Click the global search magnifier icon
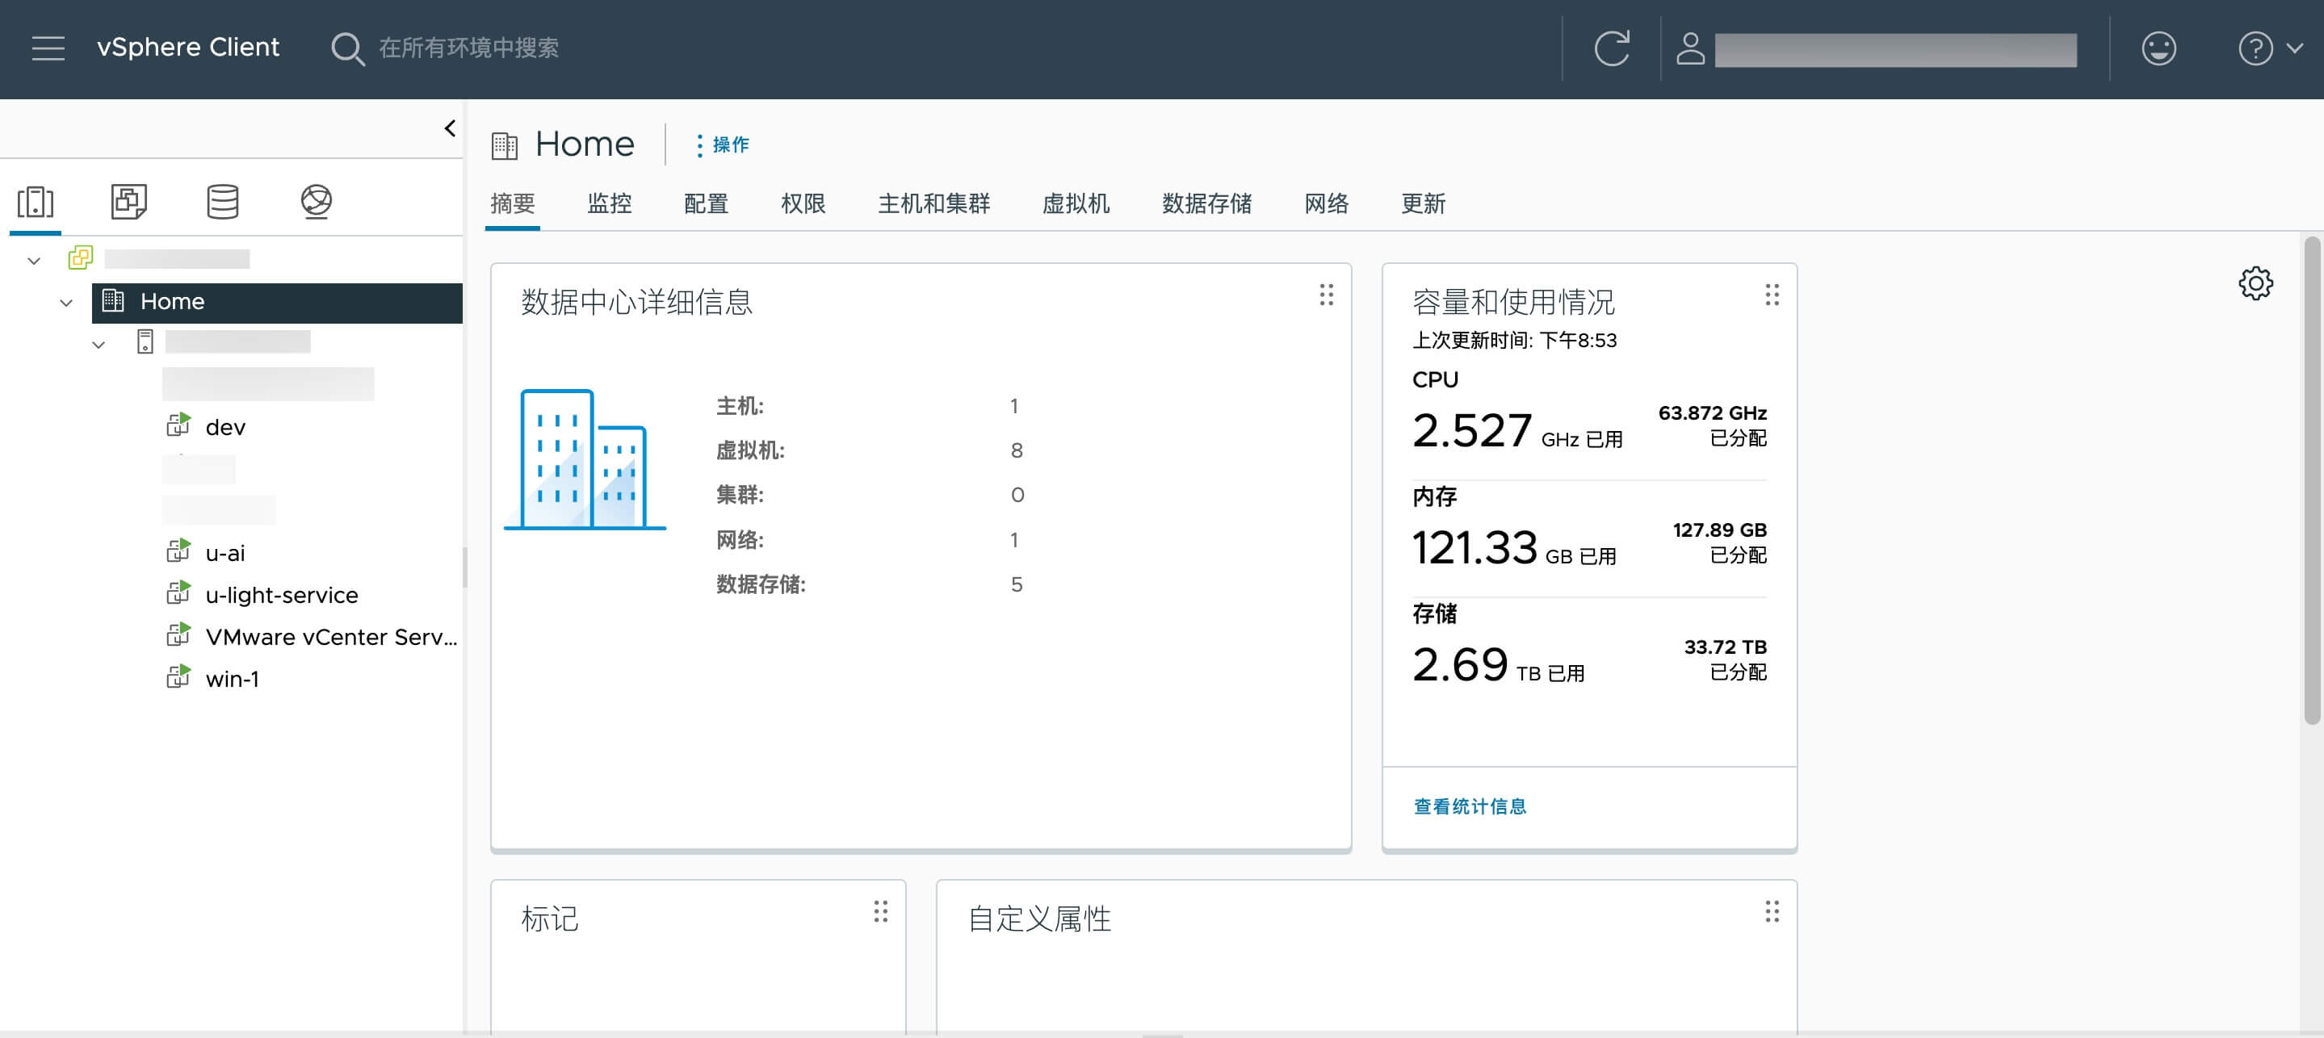Screen dimensions: 2324x1038 pos(347,48)
